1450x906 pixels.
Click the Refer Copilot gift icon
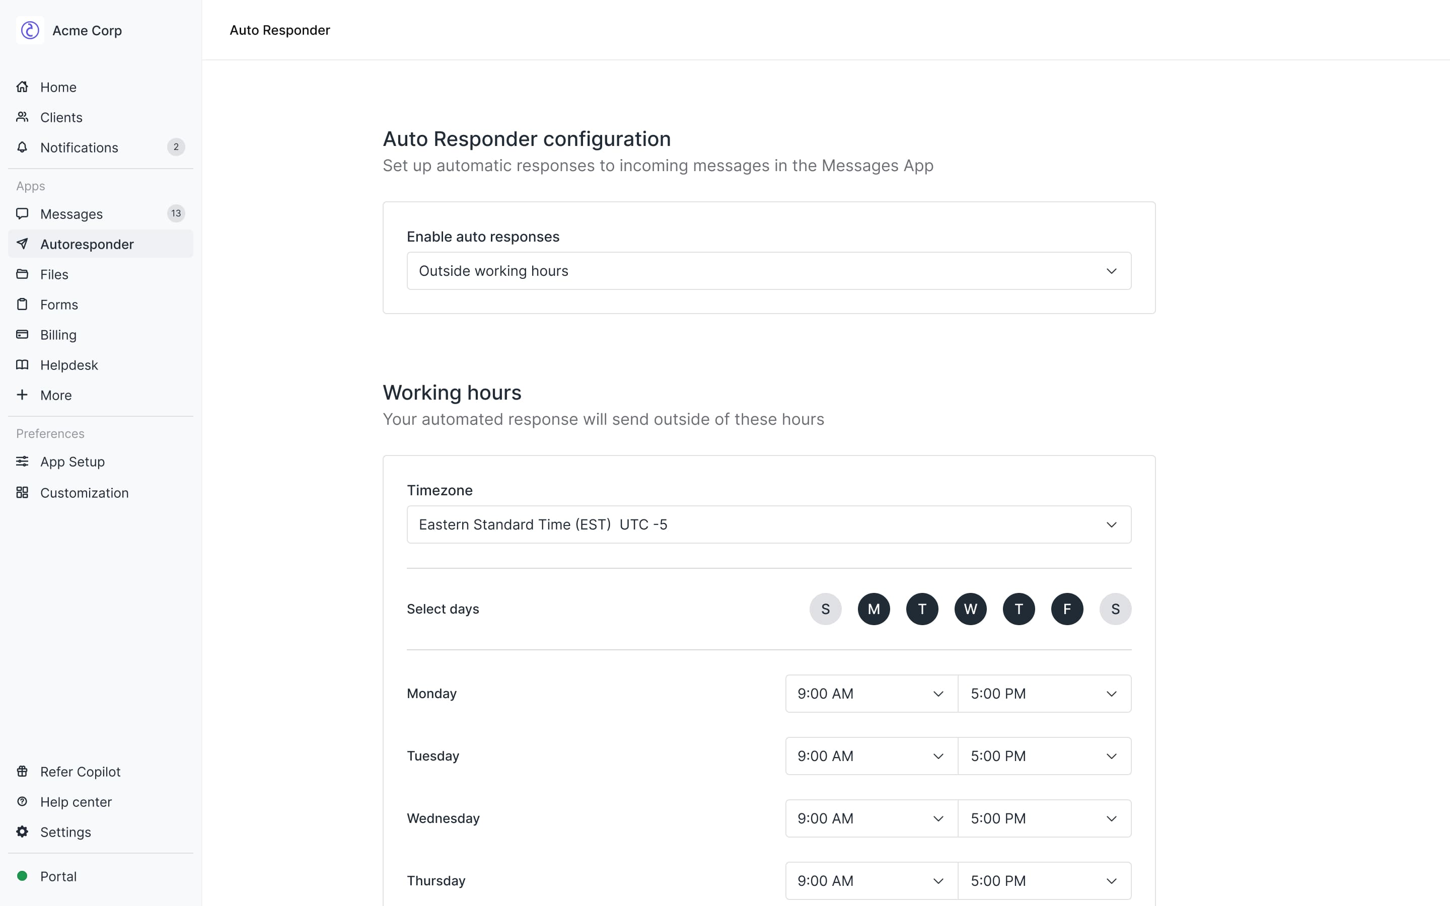22,771
